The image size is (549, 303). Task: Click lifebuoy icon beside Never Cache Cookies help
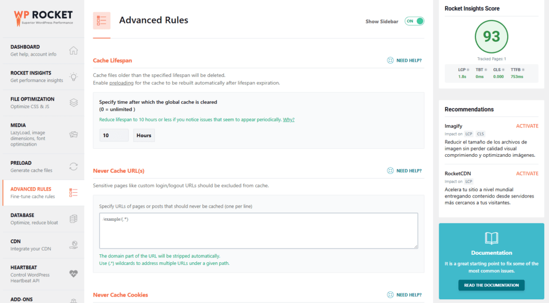click(x=390, y=294)
